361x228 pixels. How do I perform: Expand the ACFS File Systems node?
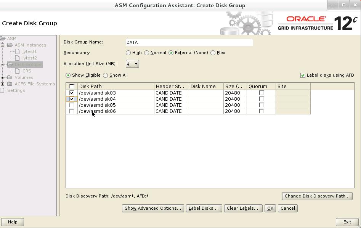tap(3, 84)
